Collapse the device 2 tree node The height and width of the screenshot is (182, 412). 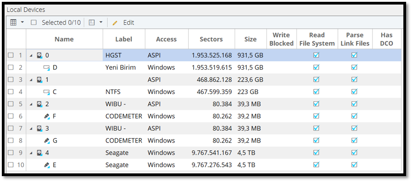31,104
